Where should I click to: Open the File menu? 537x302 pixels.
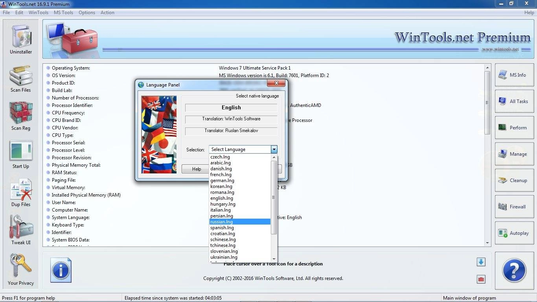pos(6,13)
